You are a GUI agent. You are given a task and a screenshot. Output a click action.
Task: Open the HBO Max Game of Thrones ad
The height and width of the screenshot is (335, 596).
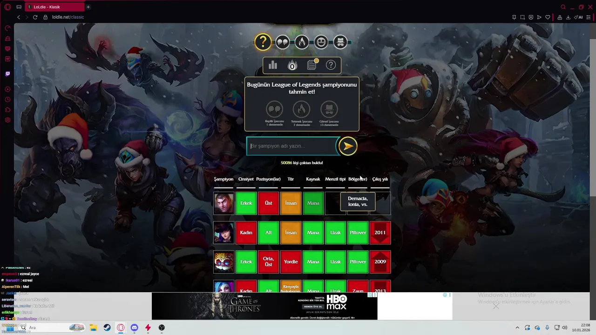tap(264, 306)
